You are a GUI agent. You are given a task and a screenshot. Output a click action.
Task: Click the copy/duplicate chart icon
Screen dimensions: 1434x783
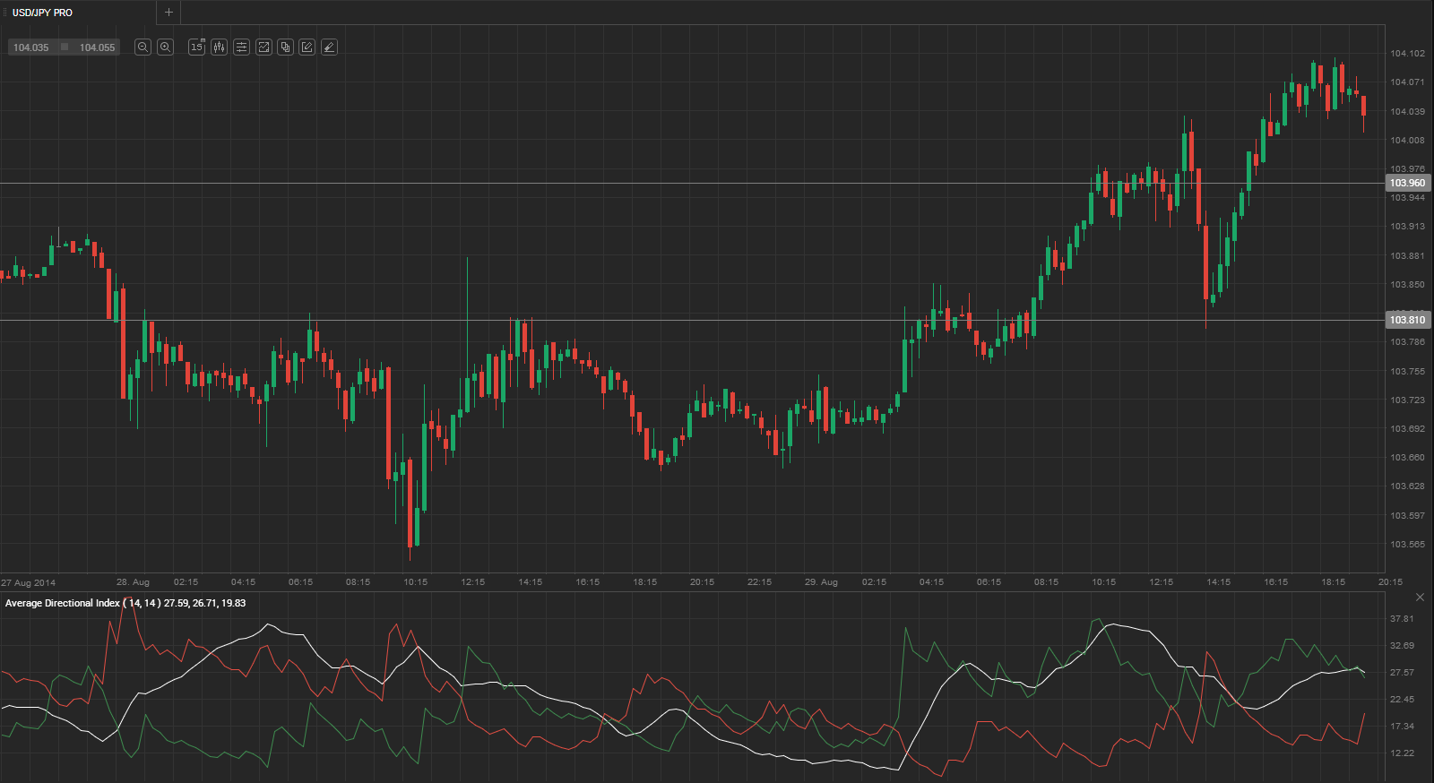coord(285,47)
